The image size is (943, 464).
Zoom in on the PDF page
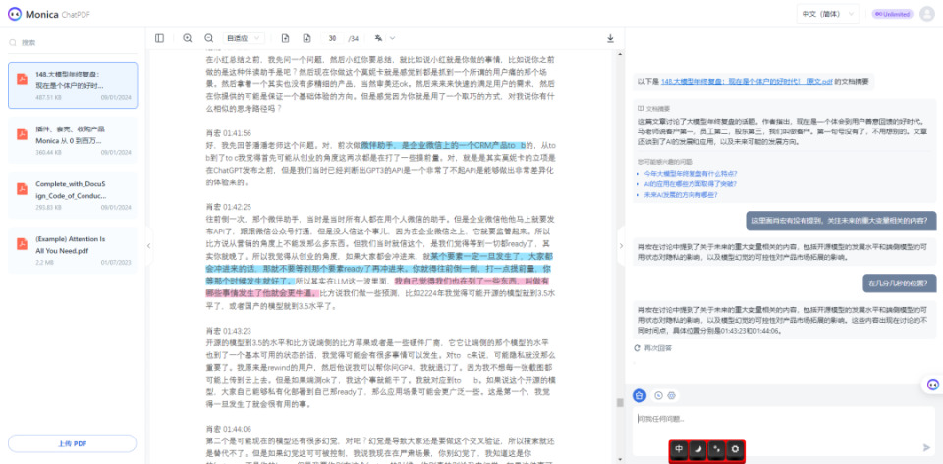[x=187, y=38]
